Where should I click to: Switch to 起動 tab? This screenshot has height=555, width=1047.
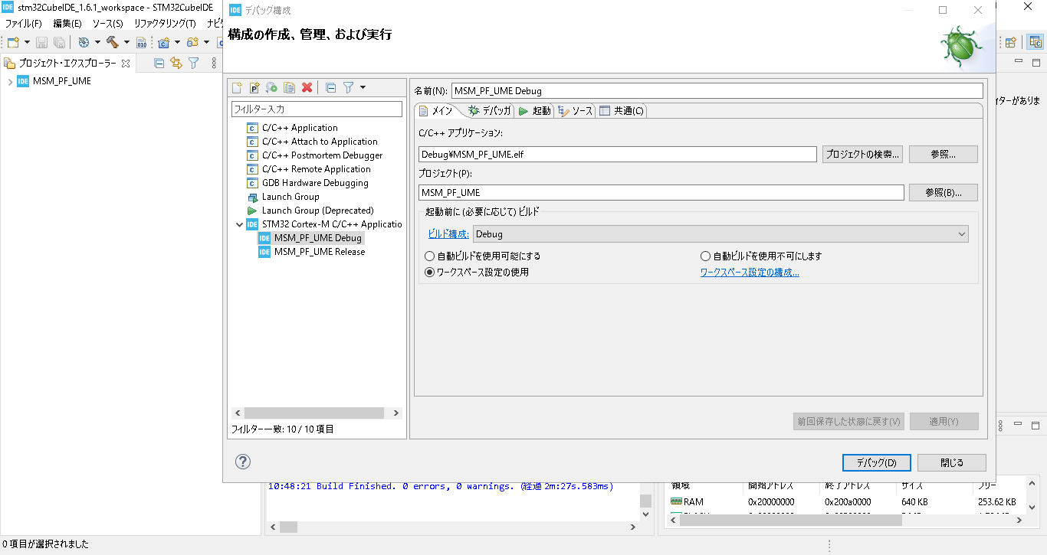535,111
